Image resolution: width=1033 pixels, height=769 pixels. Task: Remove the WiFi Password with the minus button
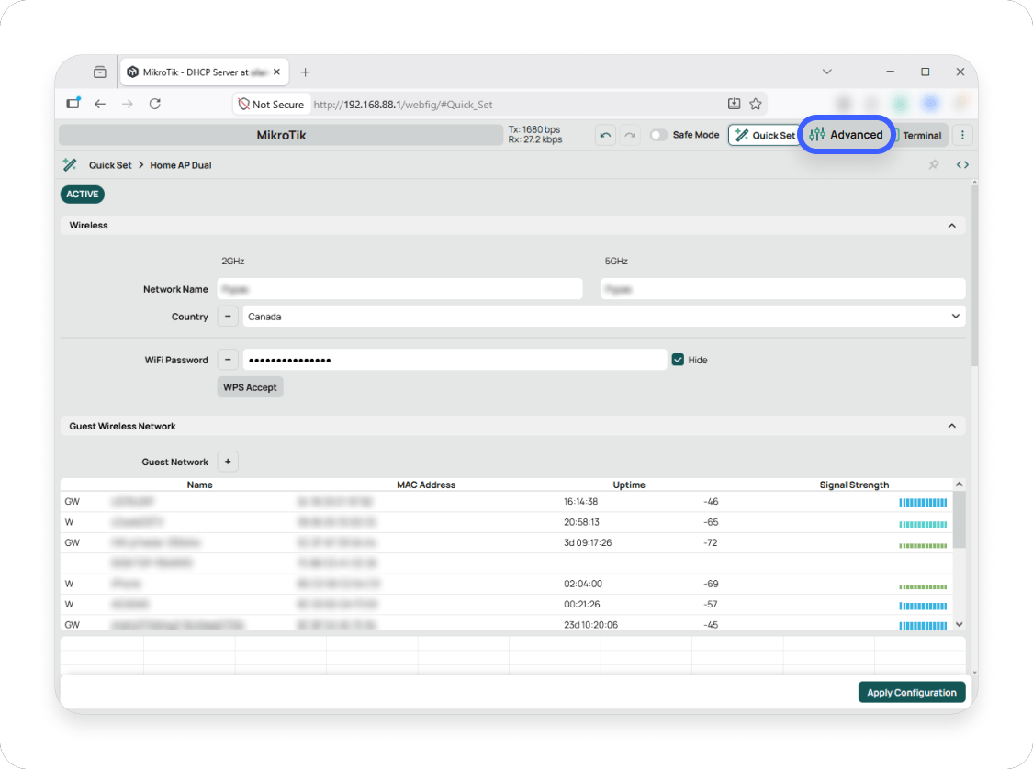pos(228,360)
